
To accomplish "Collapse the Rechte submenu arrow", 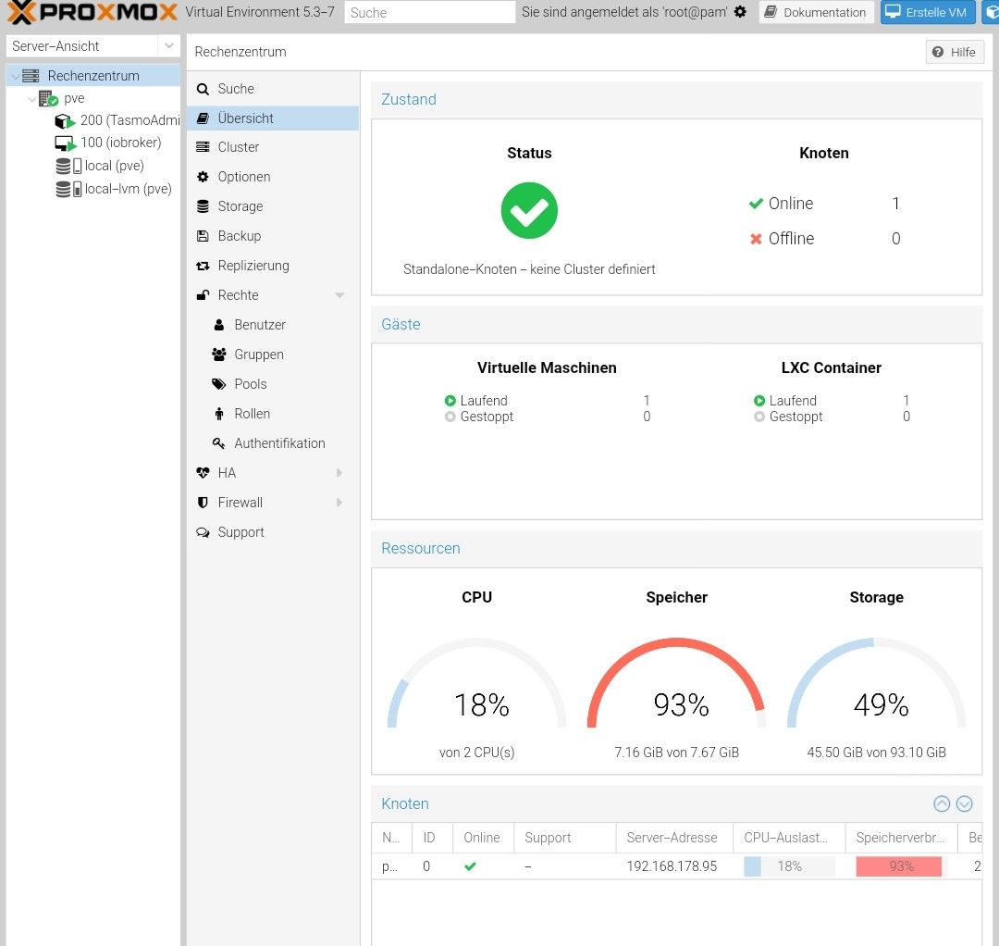I will tap(339, 295).
